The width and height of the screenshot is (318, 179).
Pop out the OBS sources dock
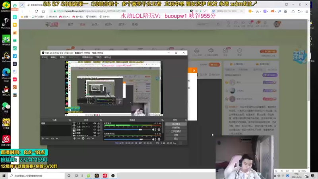pyautogui.click(x=101, y=120)
